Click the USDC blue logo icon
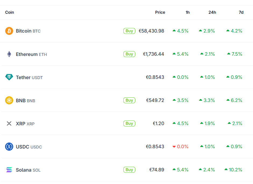Screen dimensions: 253x184 9,147
